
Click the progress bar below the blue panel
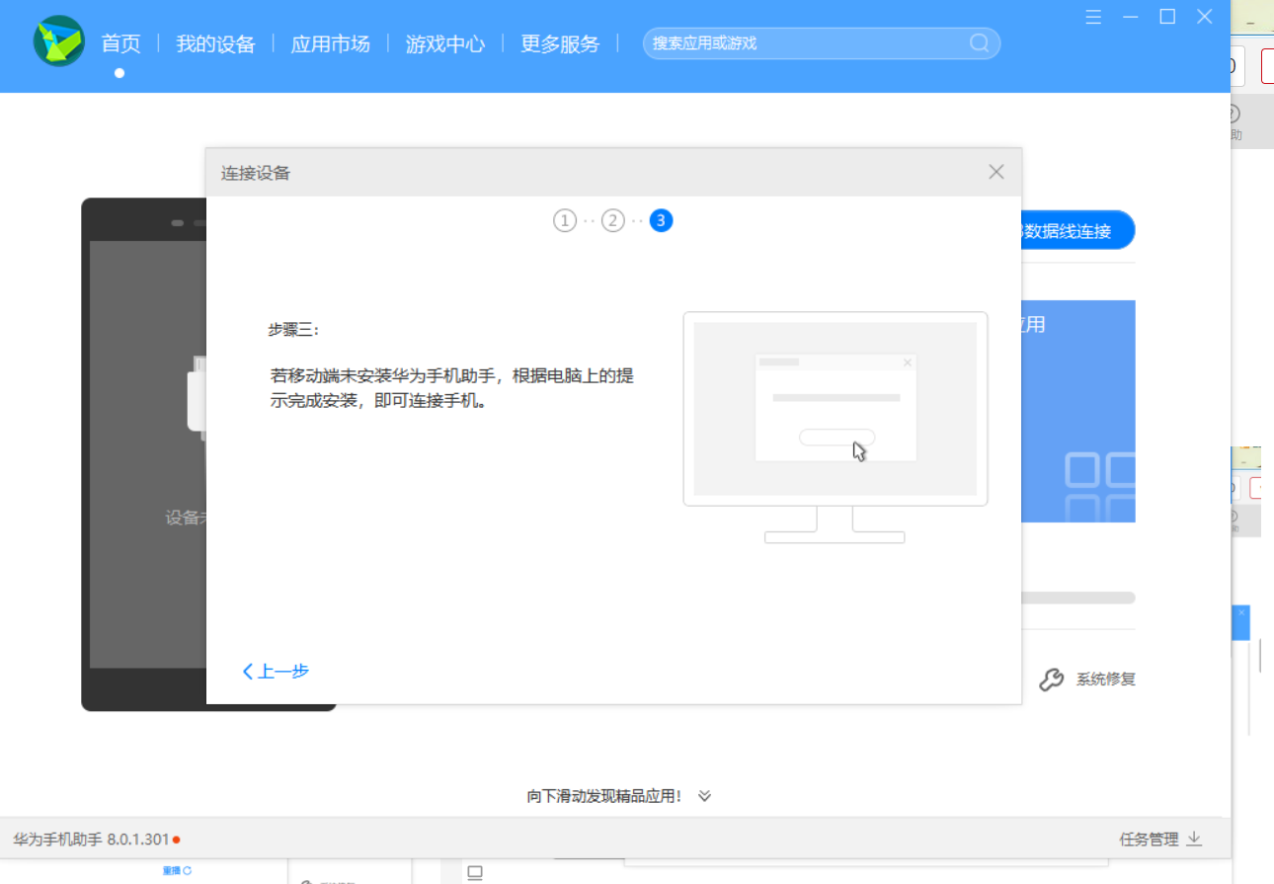point(1078,598)
